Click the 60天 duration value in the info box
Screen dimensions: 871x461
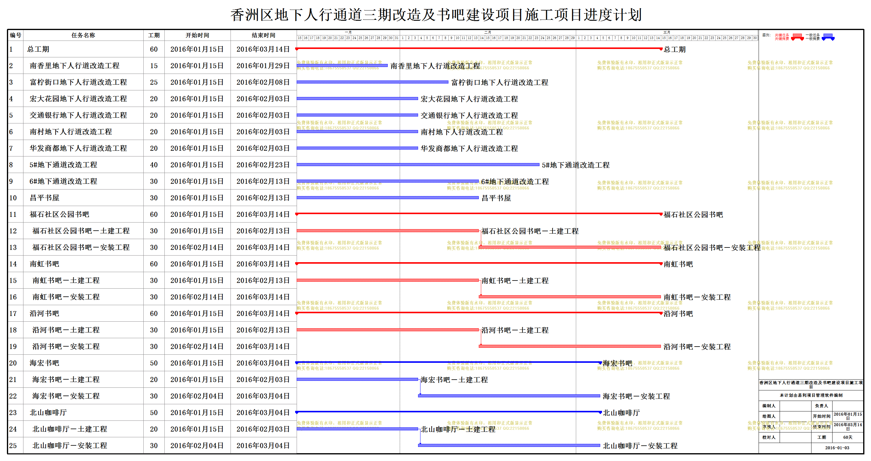point(848,437)
